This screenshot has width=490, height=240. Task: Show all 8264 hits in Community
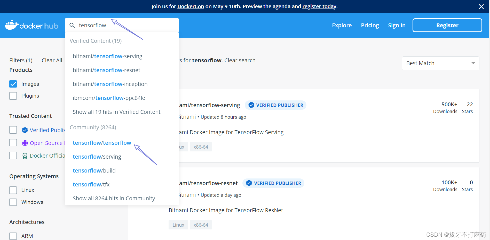coord(114,198)
